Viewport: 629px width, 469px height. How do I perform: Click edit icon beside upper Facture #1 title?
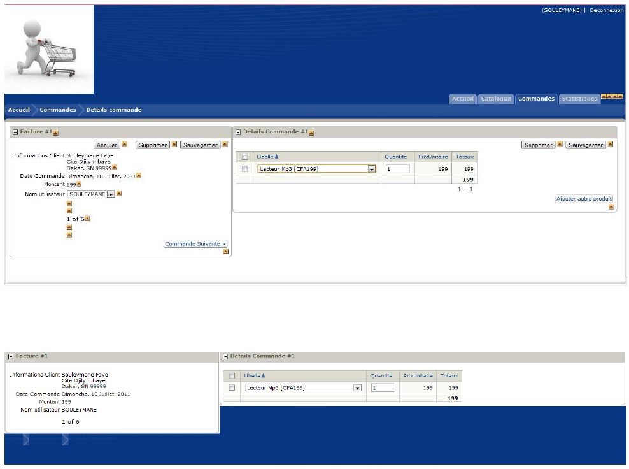point(56,133)
